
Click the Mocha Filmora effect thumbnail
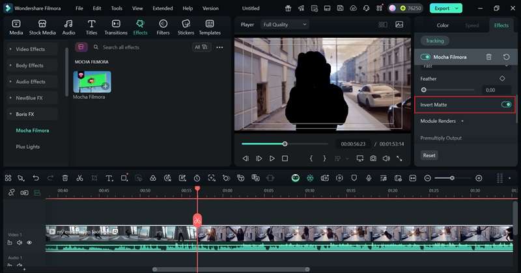92,82
